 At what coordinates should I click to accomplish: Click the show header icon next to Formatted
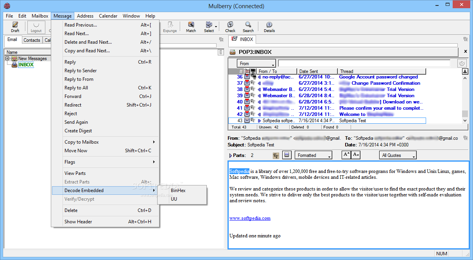pos(287,155)
